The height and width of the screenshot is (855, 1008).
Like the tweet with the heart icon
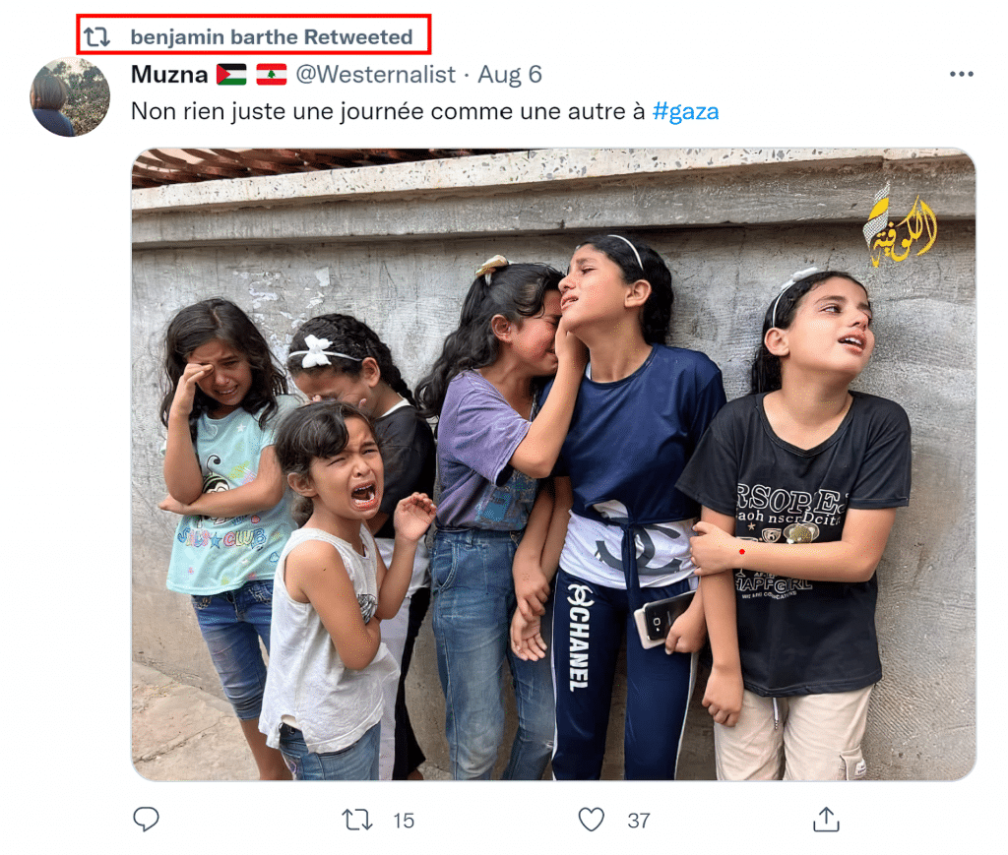tap(591, 820)
